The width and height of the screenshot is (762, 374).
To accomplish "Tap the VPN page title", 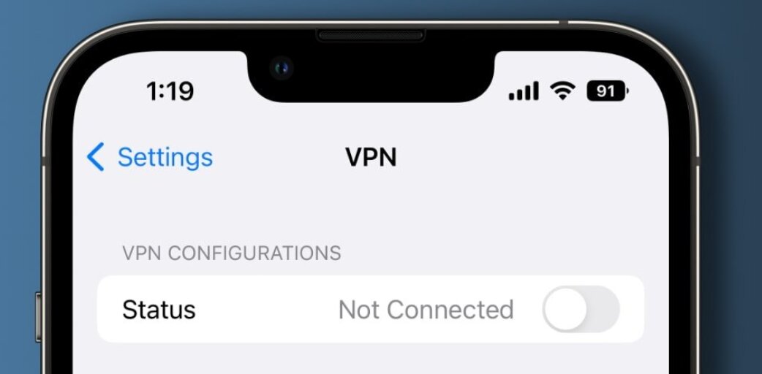I will point(371,157).
